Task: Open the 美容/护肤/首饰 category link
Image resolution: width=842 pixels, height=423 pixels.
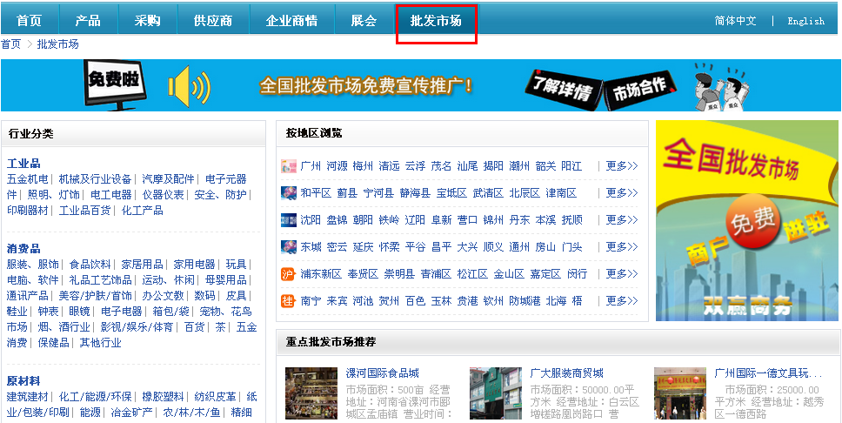Action: coord(95,296)
